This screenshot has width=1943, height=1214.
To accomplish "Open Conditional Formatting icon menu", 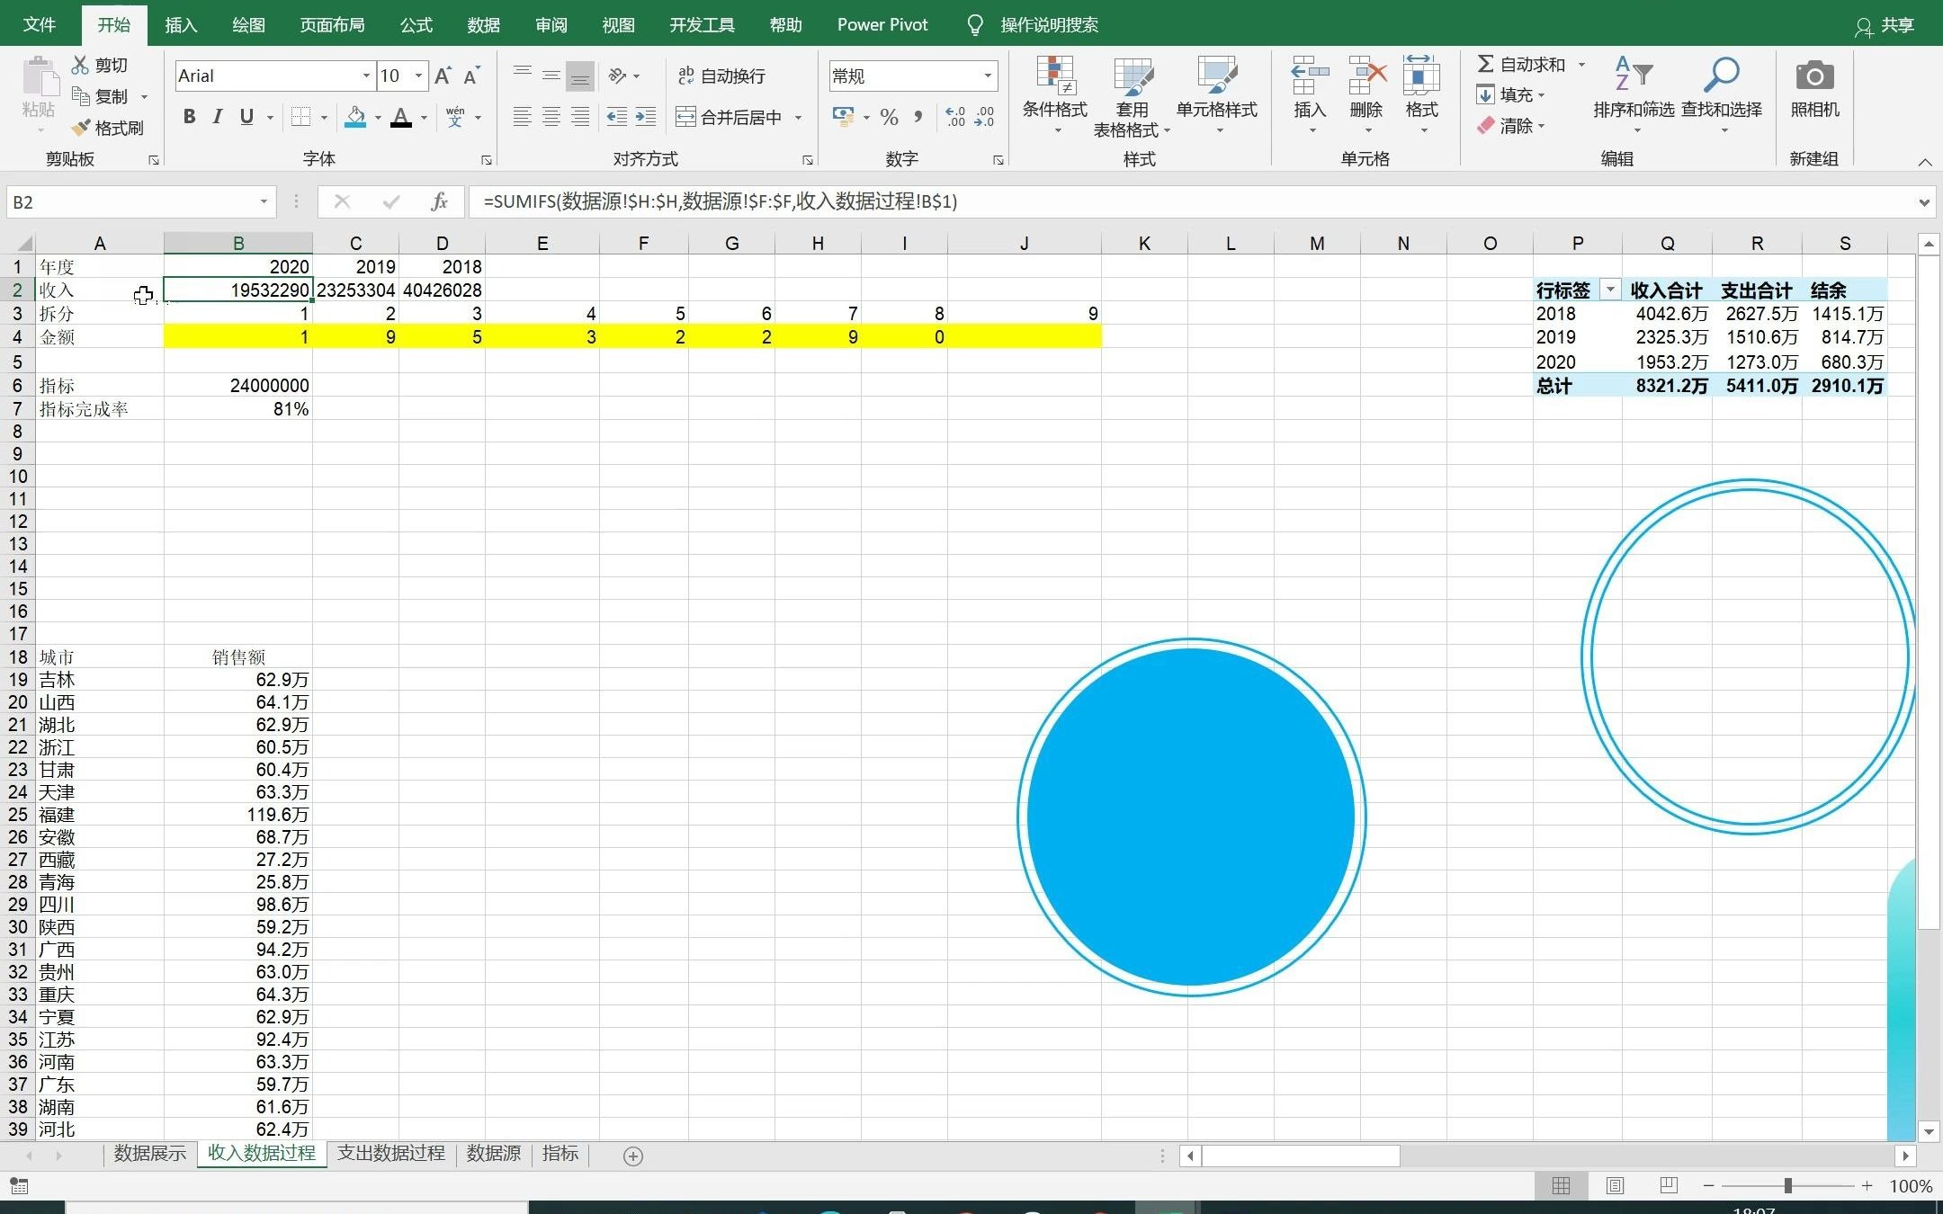I will pyautogui.click(x=1054, y=77).
